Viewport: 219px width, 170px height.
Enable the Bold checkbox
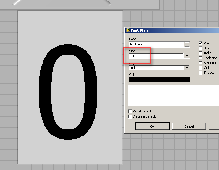tap(201, 48)
